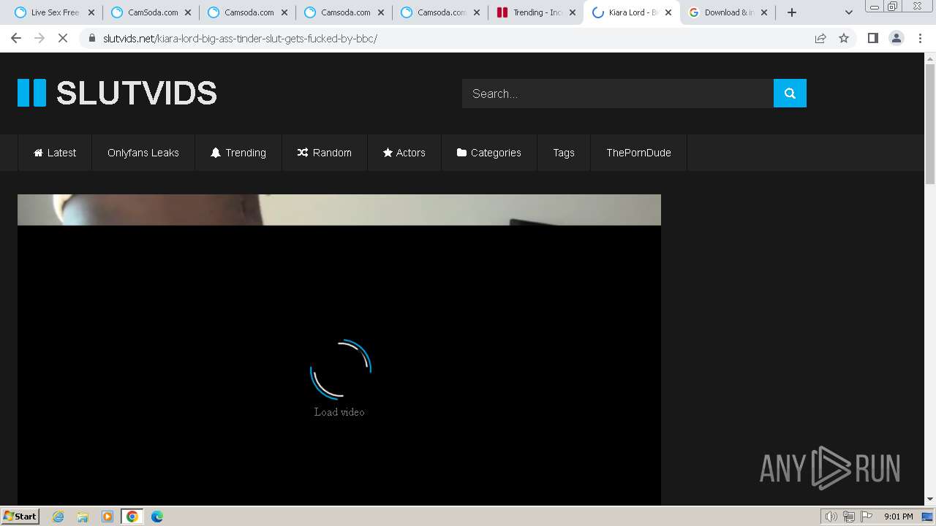This screenshot has width=936, height=526.
Task: Open the Chrome profile avatar
Action: point(897,38)
